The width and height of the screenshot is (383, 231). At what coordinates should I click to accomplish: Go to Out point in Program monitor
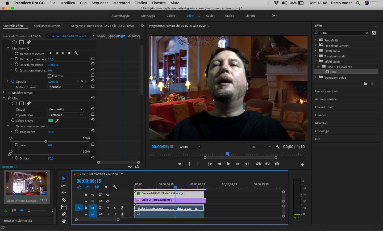[247, 164]
